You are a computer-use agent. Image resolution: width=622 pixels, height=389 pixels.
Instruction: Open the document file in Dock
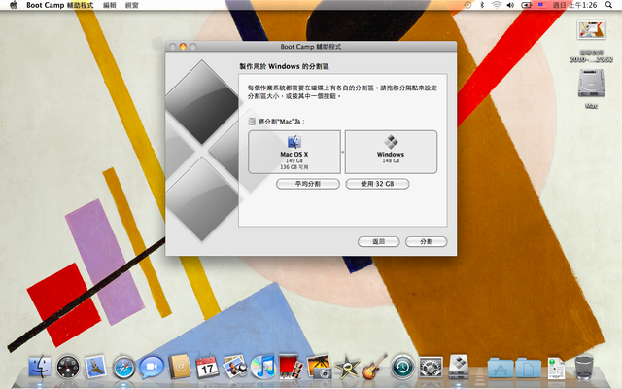556,368
